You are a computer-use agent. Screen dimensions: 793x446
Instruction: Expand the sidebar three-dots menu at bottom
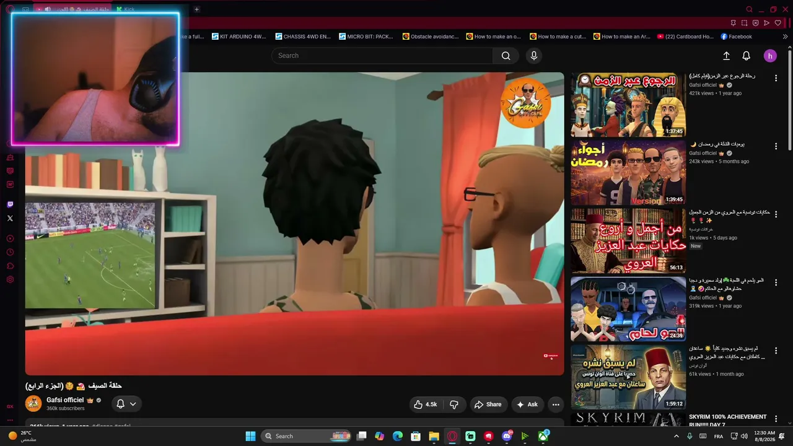point(10,419)
